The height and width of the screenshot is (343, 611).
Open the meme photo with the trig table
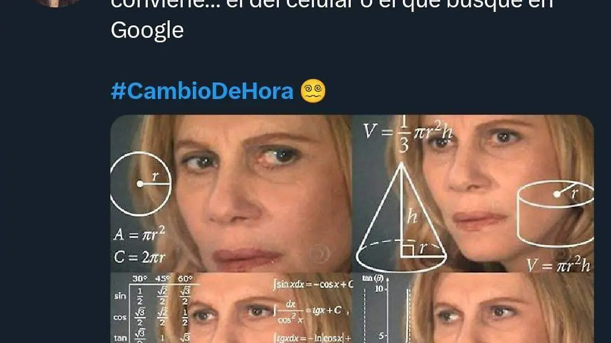click(x=231, y=309)
